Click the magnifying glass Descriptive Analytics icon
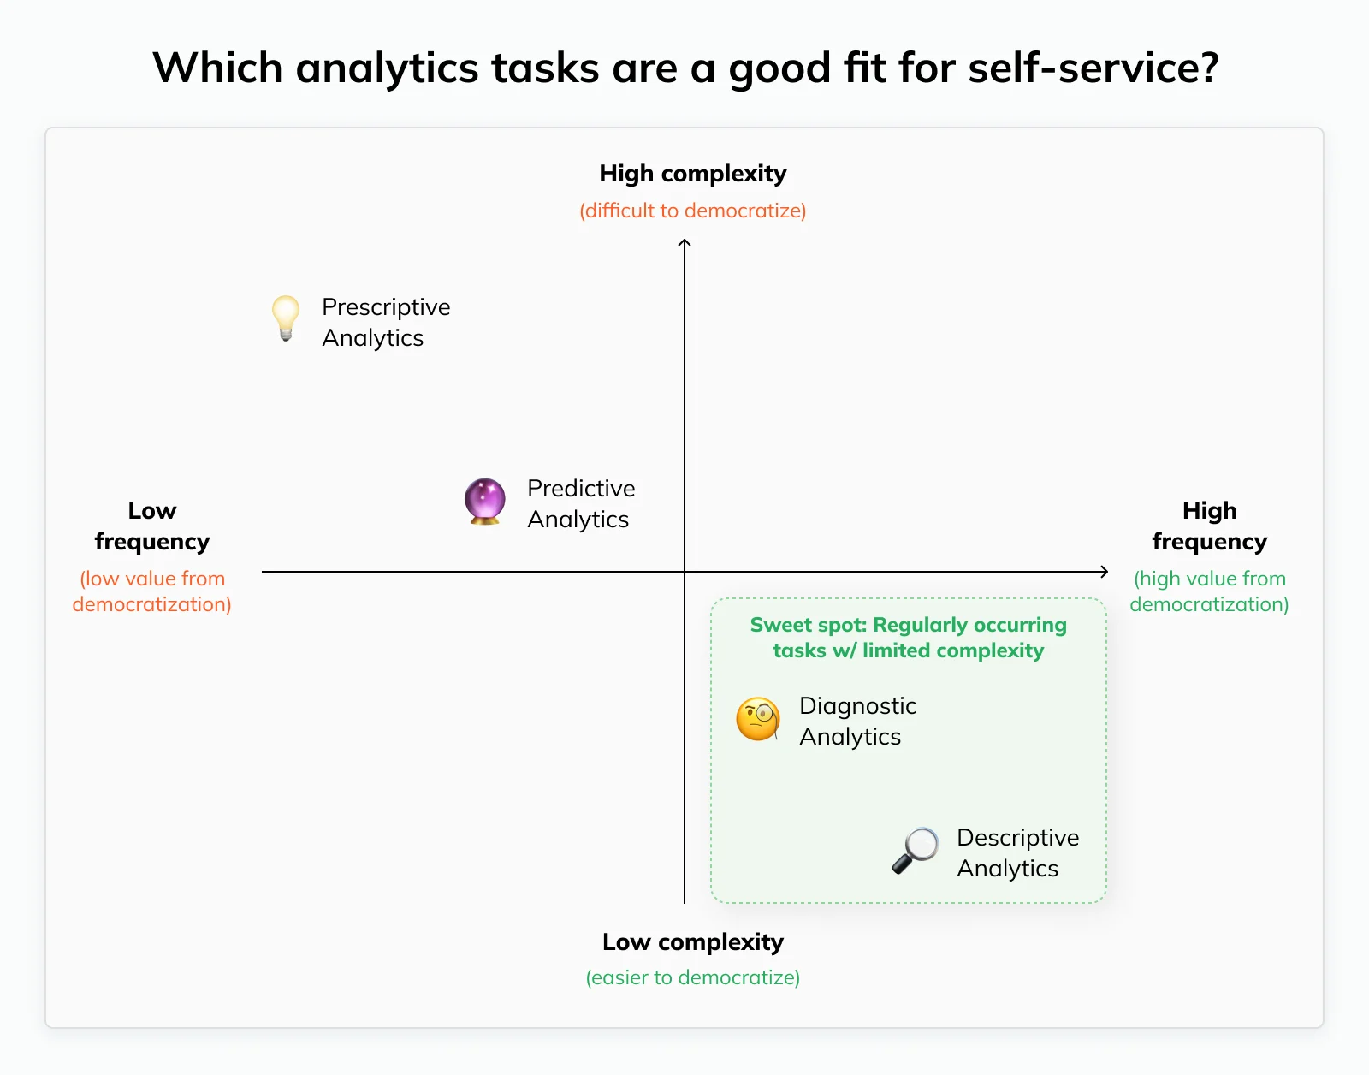This screenshot has height=1075, width=1369. [x=916, y=851]
